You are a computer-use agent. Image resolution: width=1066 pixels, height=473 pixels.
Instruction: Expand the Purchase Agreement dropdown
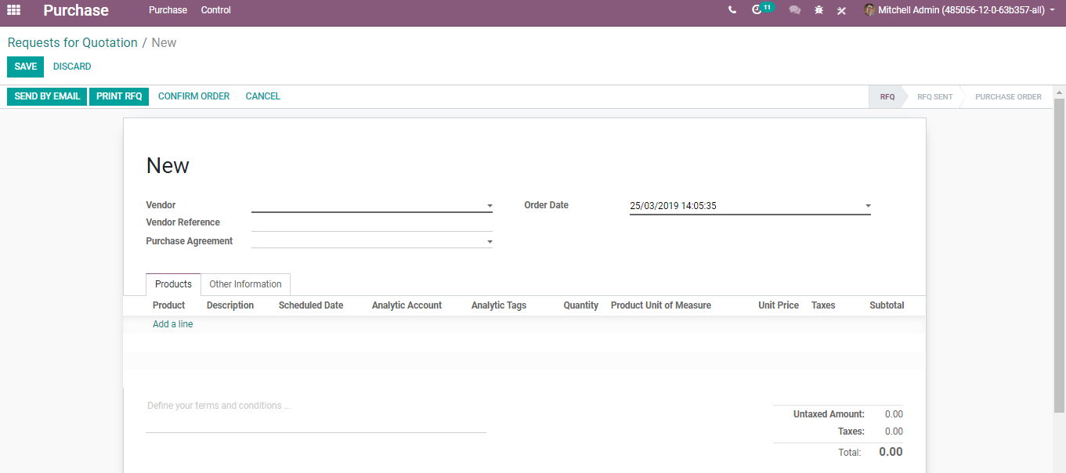pyautogui.click(x=490, y=242)
